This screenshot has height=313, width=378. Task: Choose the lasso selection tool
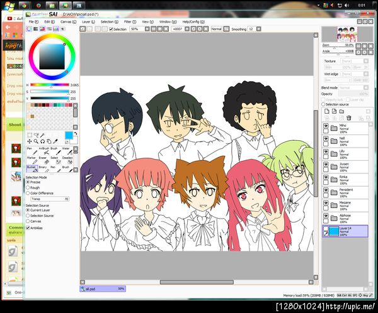pyautogui.click(x=36, y=135)
